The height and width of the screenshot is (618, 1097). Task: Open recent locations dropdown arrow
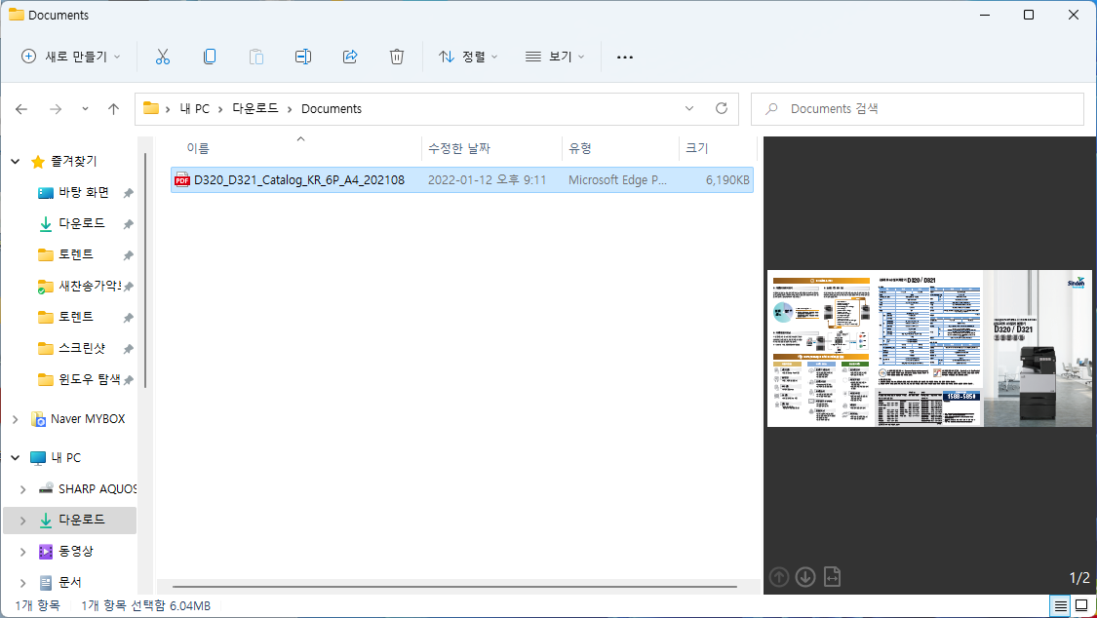(85, 109)
